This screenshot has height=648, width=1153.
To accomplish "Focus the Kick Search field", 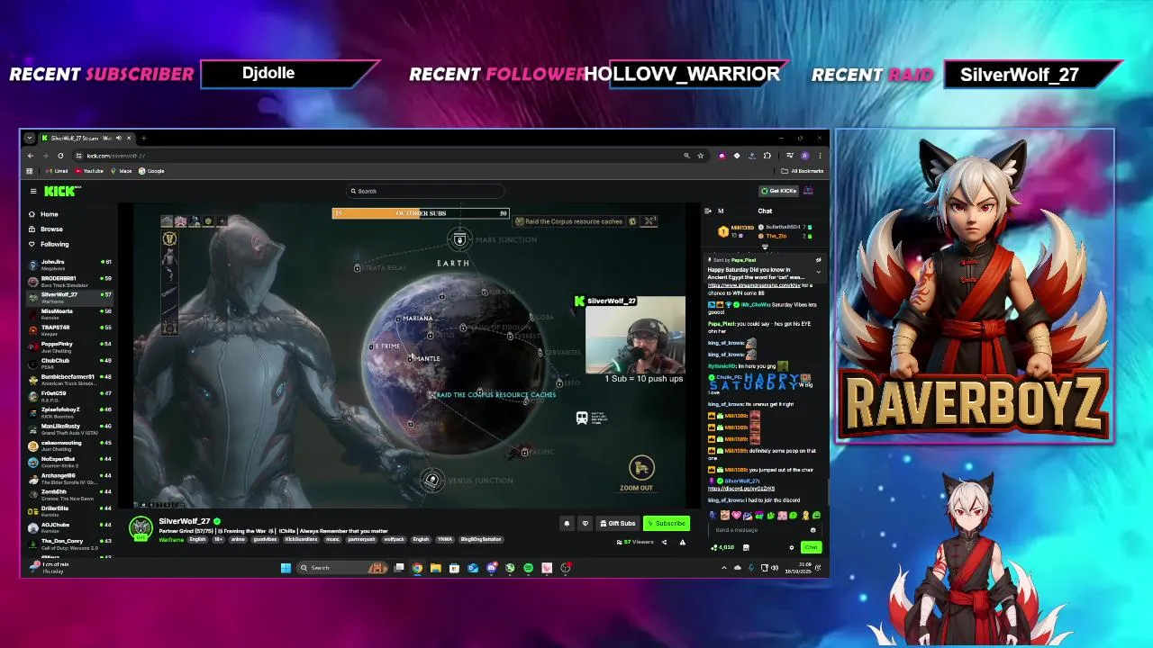I will (x=426, y=191).
